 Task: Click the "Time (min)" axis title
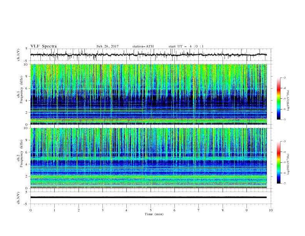(x=154, y=214)
